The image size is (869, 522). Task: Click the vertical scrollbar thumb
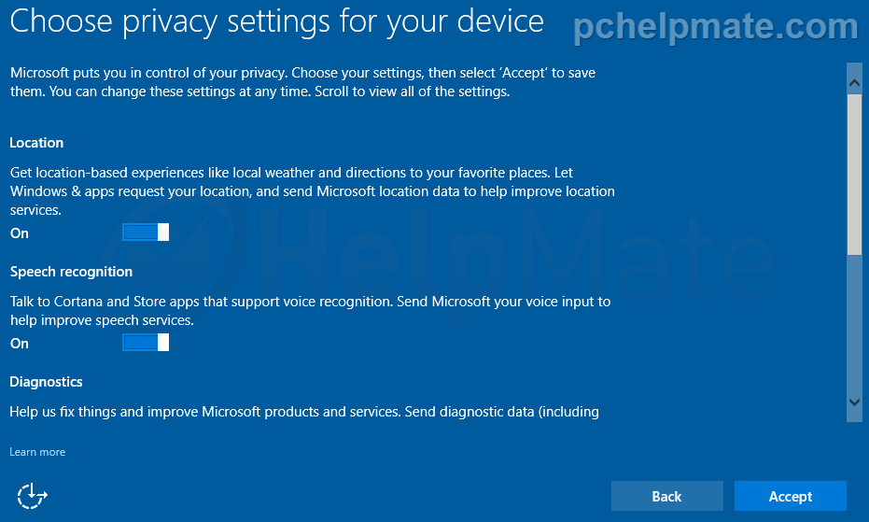(x=854, y=175)
